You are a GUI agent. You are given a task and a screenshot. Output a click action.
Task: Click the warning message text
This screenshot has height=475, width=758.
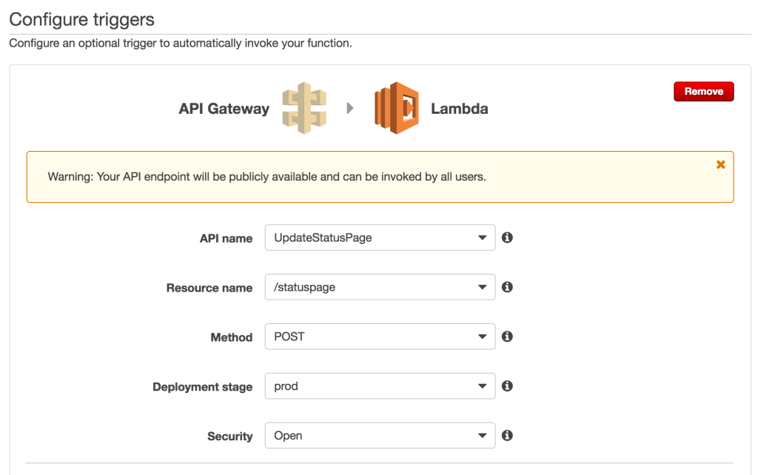click(266, 177)
